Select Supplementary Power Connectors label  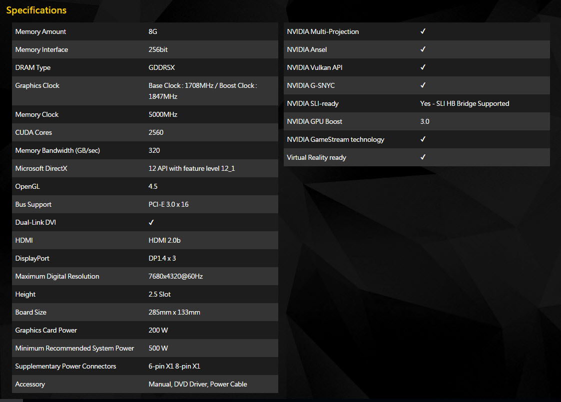tap(65, 366)
